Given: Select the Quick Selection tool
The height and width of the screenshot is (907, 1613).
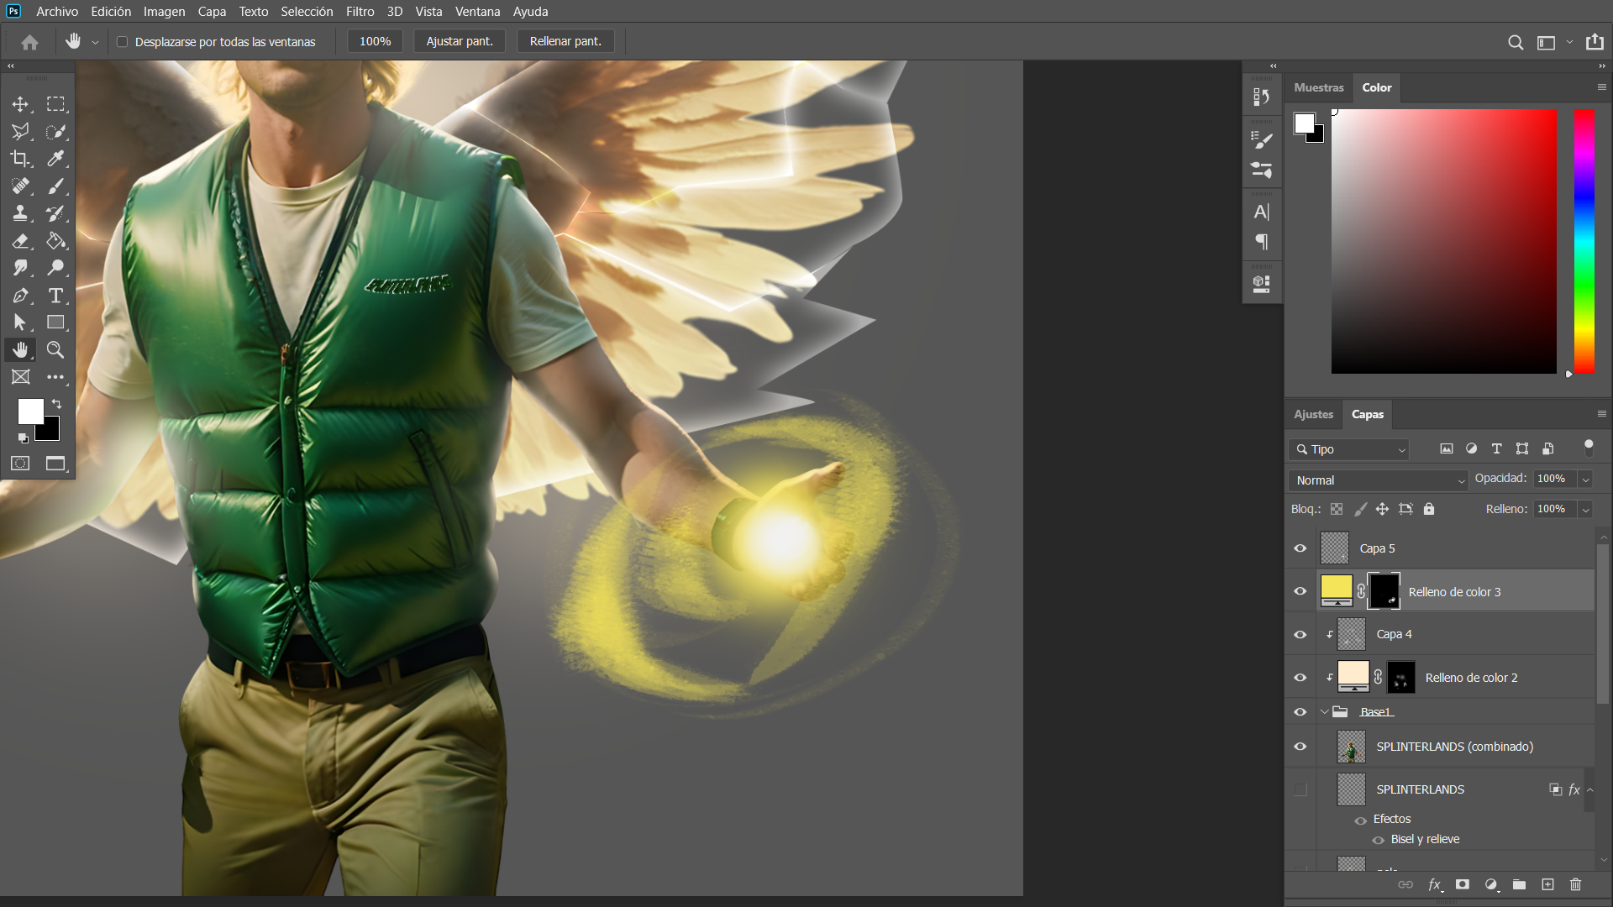Looking at the screenshot, I should 55,132.
